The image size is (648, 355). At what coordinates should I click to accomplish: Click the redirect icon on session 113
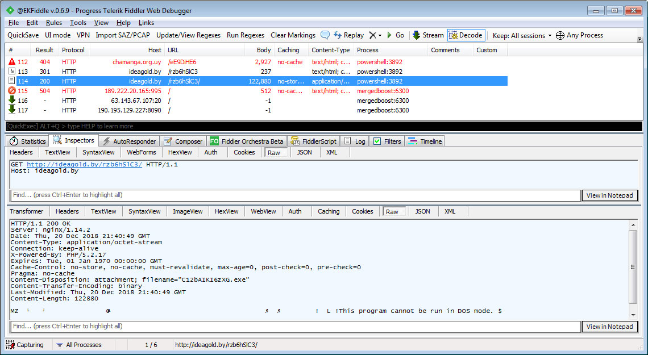tap(12, 72)
